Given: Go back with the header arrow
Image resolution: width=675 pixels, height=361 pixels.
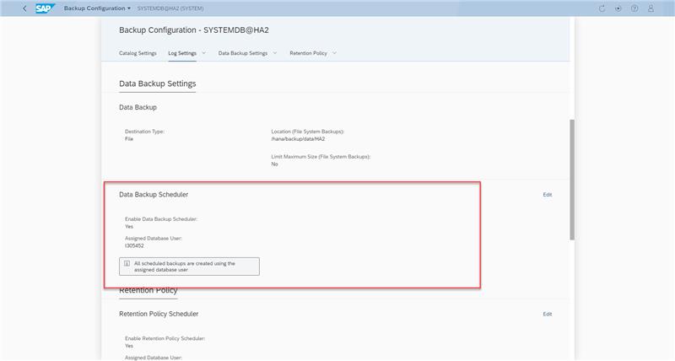Looking at the screenshot, I should (x=24, y=8).
